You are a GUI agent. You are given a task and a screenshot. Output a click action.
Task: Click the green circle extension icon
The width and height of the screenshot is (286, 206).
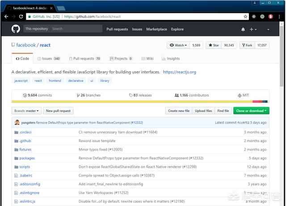[x=262, y=16]
